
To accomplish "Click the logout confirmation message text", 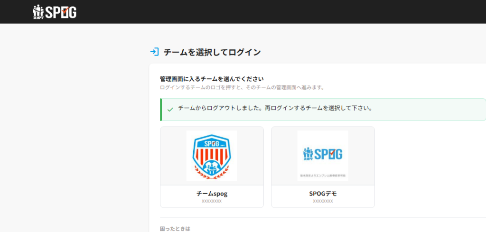I will tap(275, 109).
